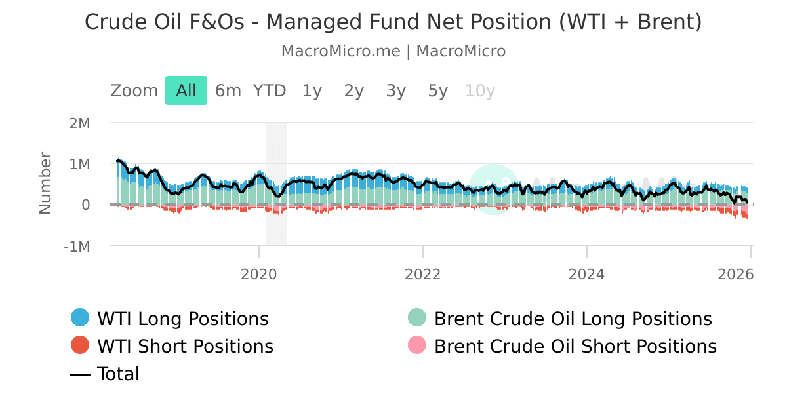Click the pink Brent Crude Oil Short dot
787x413 pixels.
(x=416, y=345)
